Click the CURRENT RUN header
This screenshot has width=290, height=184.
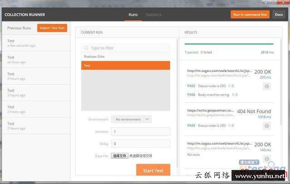(92, 33)
